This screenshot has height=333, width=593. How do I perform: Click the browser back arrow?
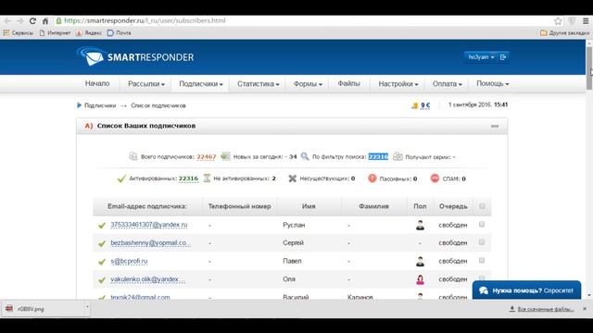click(x=7, y=20)
